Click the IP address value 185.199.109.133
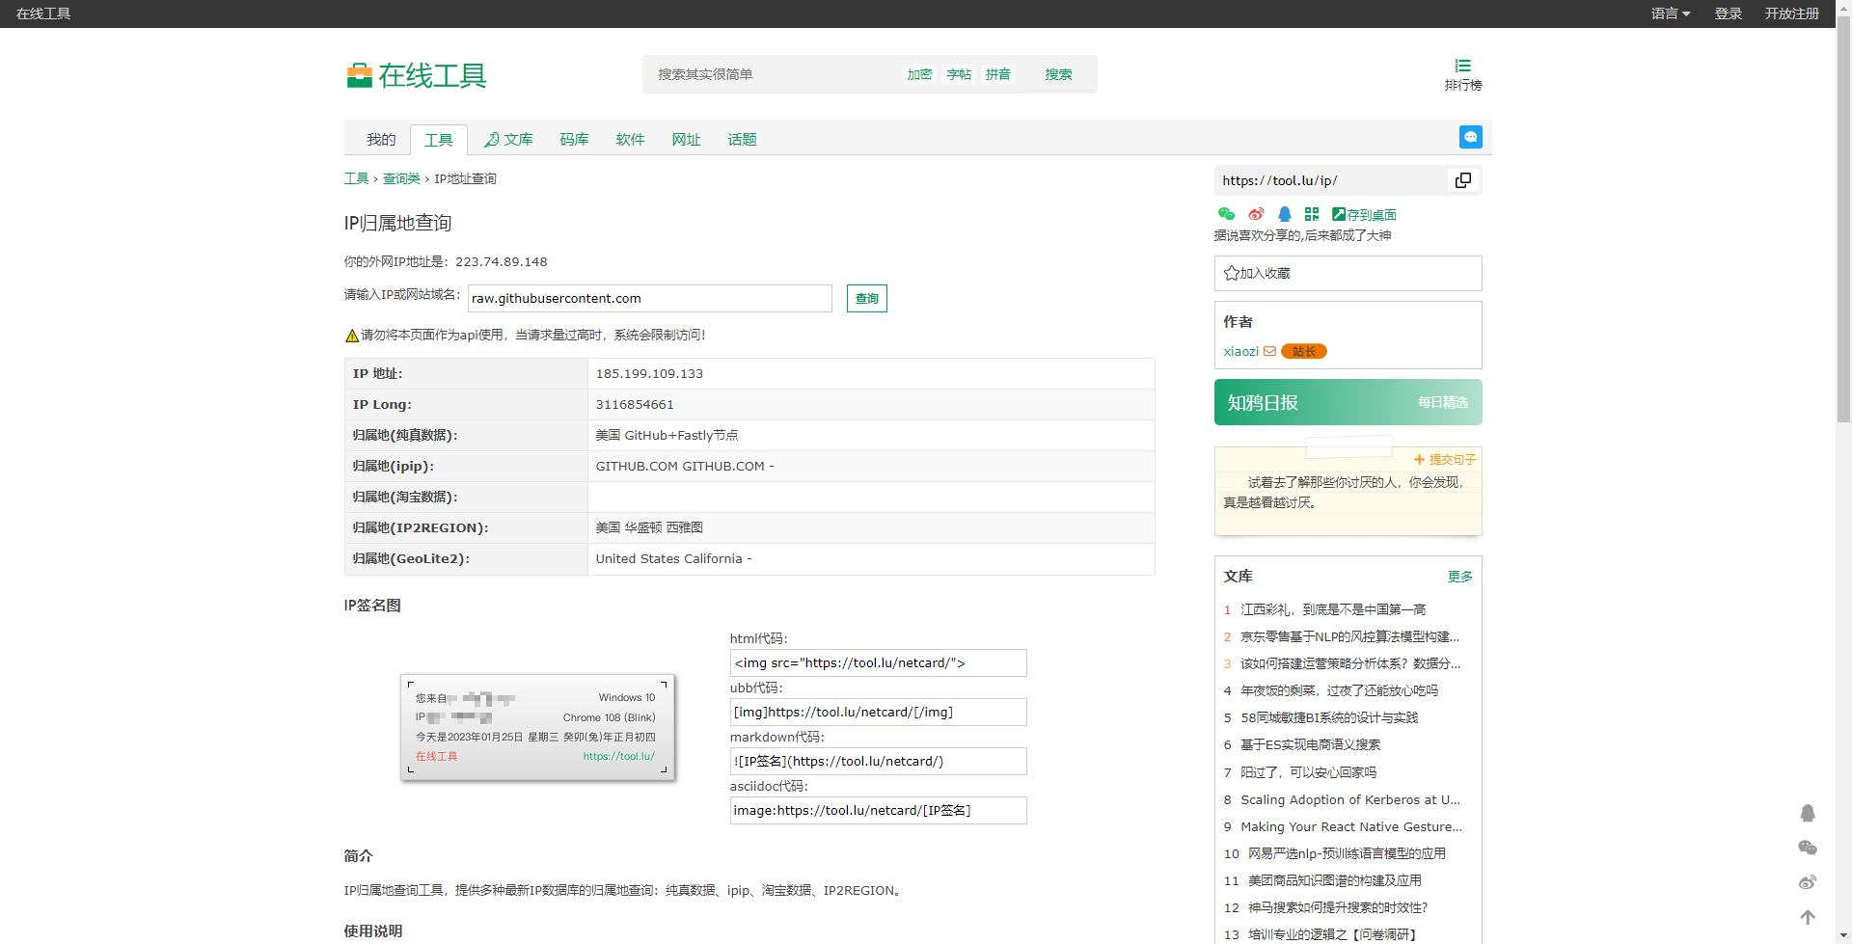The image size is (1852, 944). [x=649, y=373]
